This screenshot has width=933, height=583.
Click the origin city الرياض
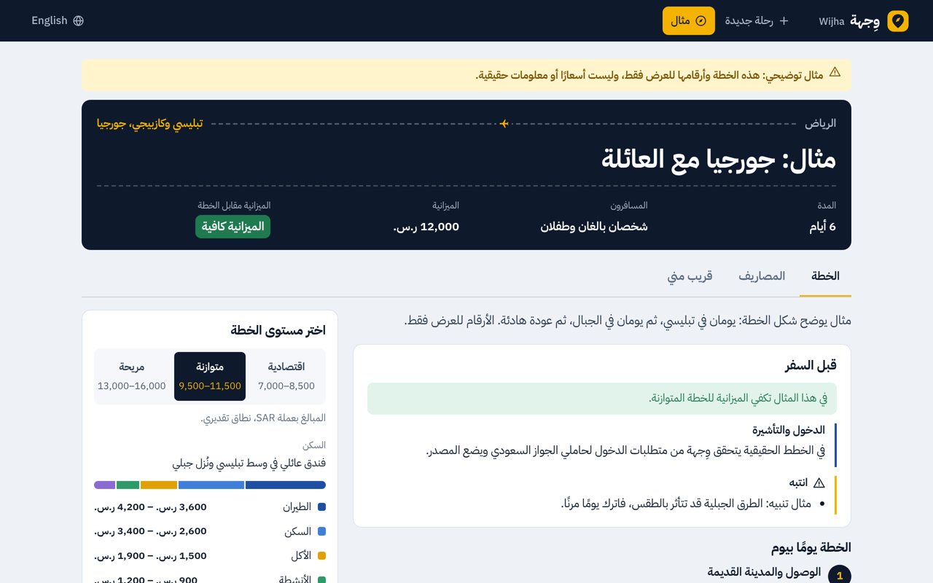820,124
